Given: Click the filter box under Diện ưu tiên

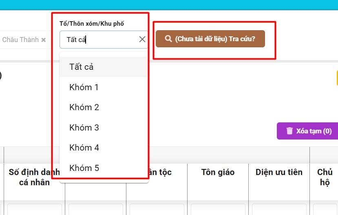Looking at the screenshot, I should [x=279, y=209].
